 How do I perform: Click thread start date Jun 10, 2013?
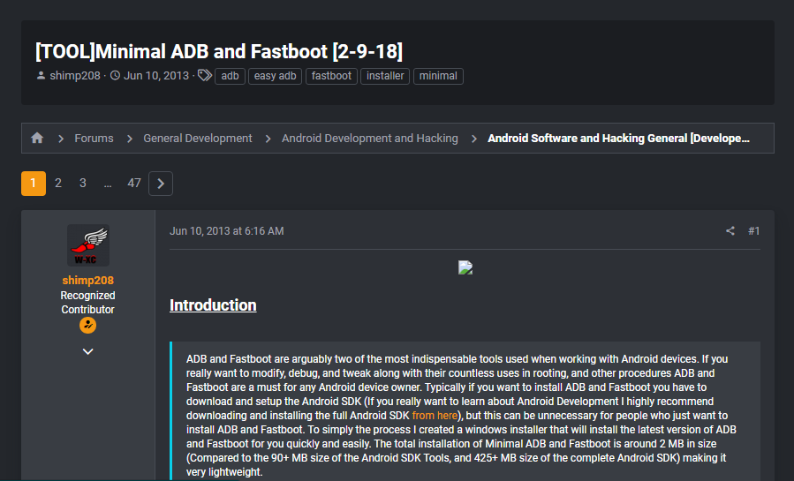156,76
